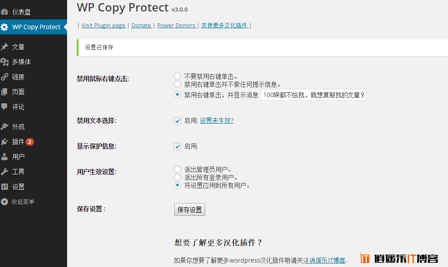The width and height of the screenshot is (448, 267).
Task: Open the Visit Plugin page link
Action: [x=104, y=26]
